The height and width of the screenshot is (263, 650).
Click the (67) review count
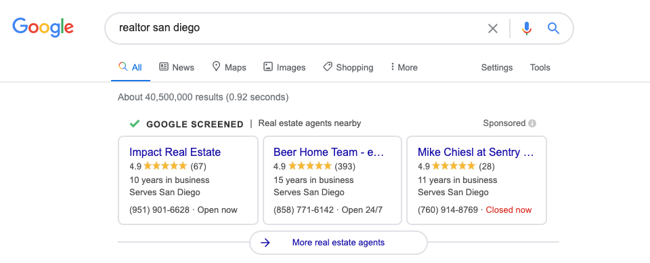pyautogui.click(x=198, y=166)
